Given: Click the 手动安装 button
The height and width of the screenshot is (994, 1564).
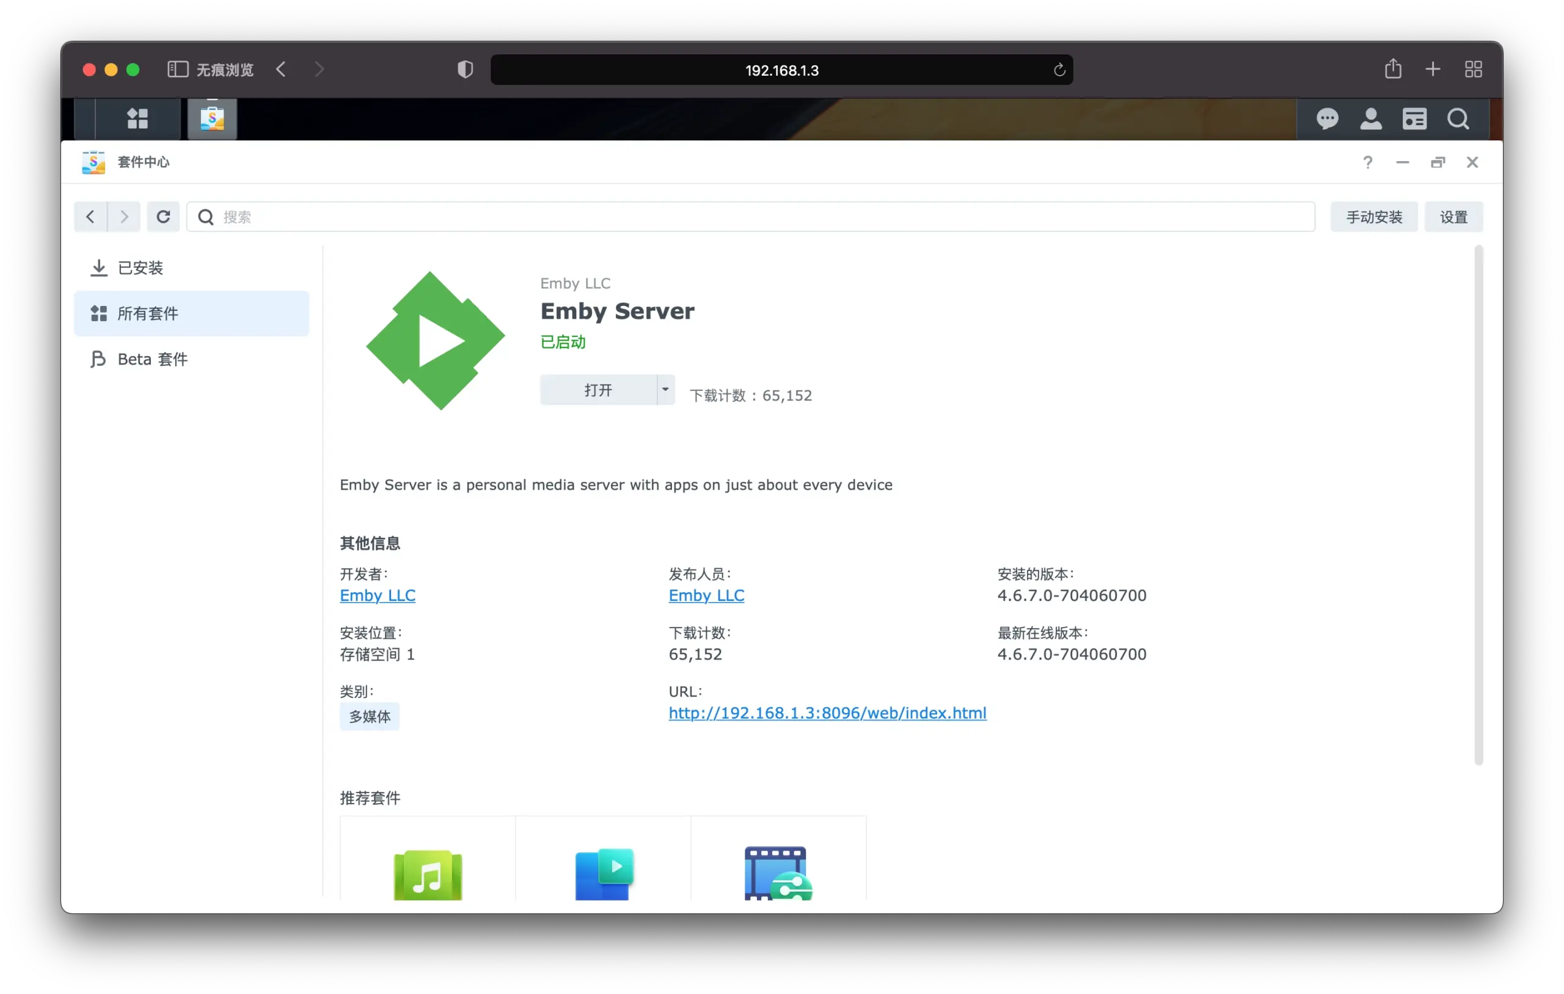Looking at the screenshot, I should (x=1374, y=217).
